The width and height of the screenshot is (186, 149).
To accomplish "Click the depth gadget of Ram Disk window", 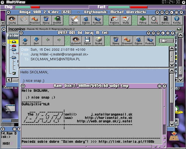I will pyautogui.click(x=164, y=86).
